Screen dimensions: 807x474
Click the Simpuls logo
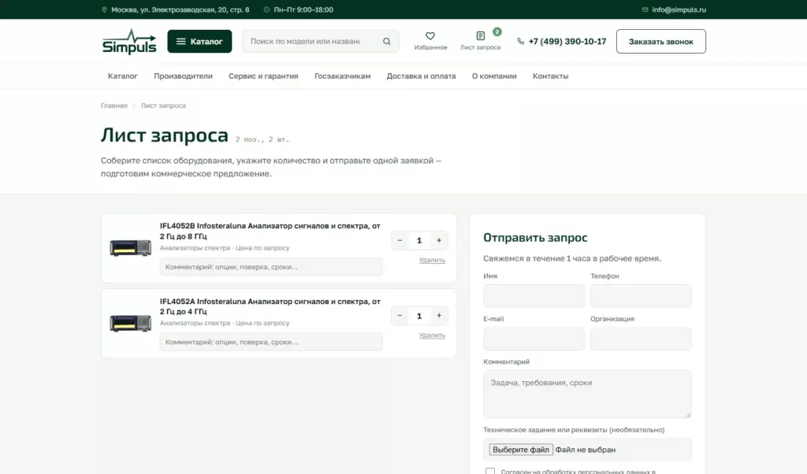pyautogui.click(x=129, y=42)
